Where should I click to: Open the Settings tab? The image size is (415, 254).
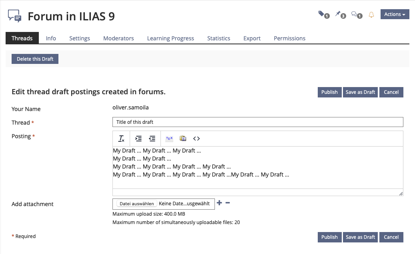79,38
